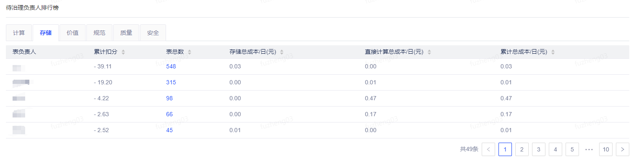Sort by 累计总成本/日(元) column arrows
The height and width of the screenshot is (159, 636).
click(553, 52)
